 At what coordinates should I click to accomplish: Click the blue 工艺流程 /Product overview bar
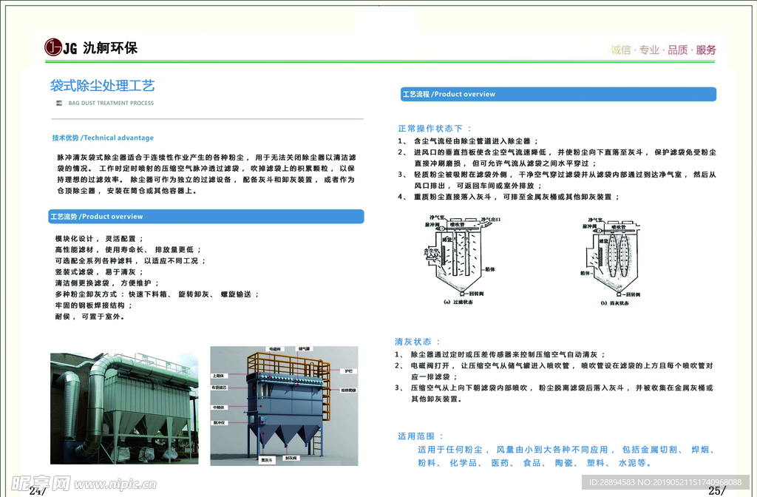pos(558,95)
